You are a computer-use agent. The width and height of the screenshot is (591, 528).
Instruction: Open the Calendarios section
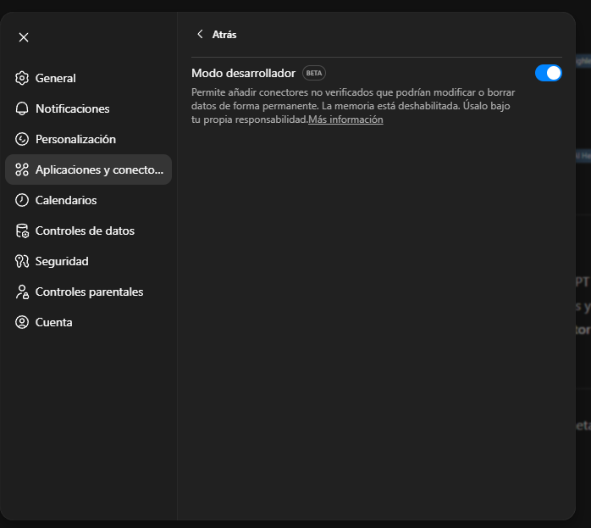click(x=89, y=200)
